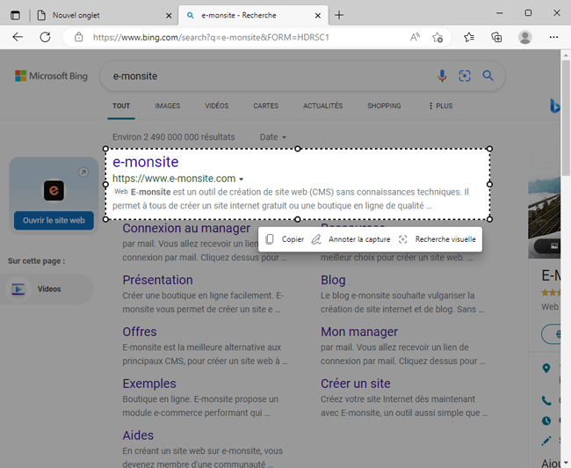Image resolution: width=571 pixels, height=468 pixels.
Task: Open the e-monsite result title link
Action: click(x=146, y=162)
